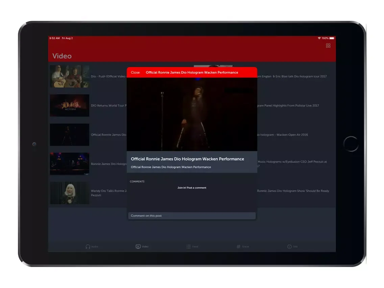Switch to the Social tab
The image size is (384, 288).
(243, 247)
